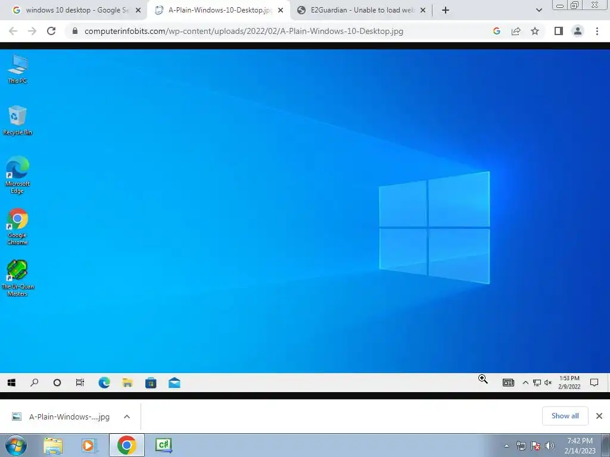Screen dimensions: 610x457
Task: Share this page
Action: 516,31
